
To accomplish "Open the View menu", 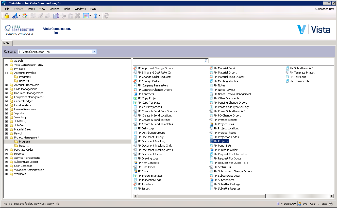I will point(42,9).
